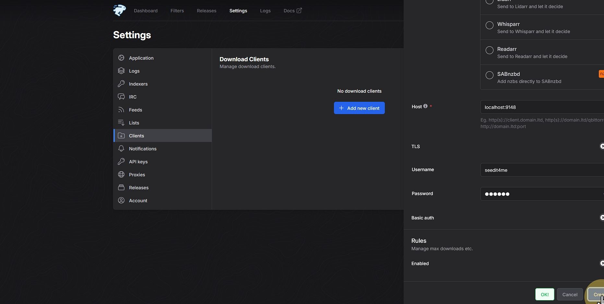The height and width of the screenshot is (304, 604).
Task: Click the Account user icon
Action: (121, 200)
